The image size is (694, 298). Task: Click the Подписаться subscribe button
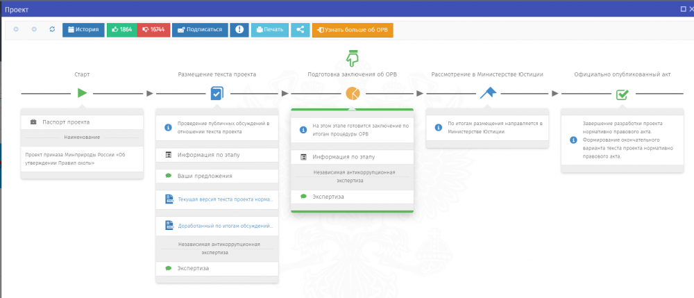coord(199,30)
